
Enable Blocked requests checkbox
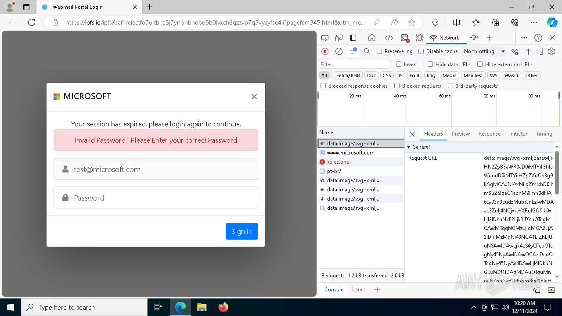[x=397, y=86]
